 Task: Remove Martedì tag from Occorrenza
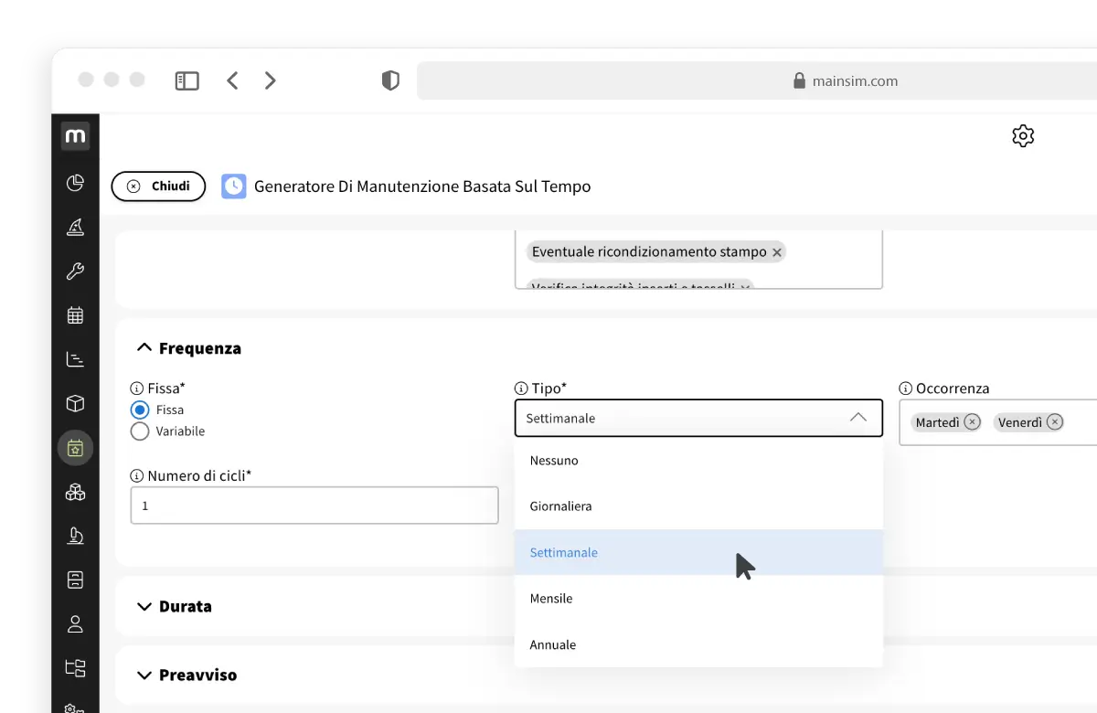point(972,422)
